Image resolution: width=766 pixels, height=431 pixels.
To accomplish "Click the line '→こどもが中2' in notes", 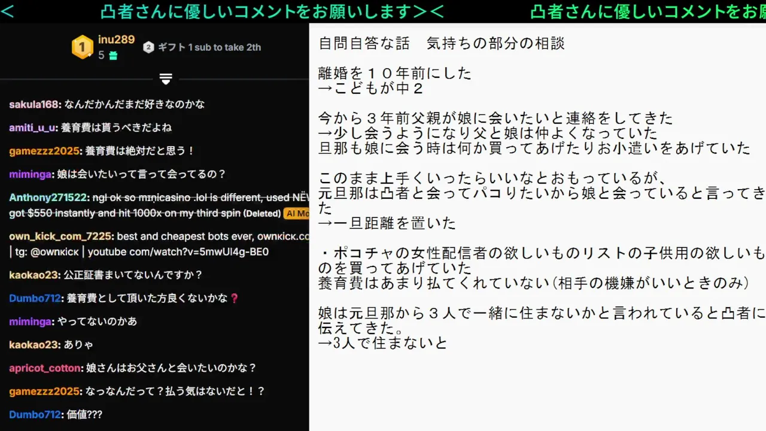I will [x=371, y=89].
